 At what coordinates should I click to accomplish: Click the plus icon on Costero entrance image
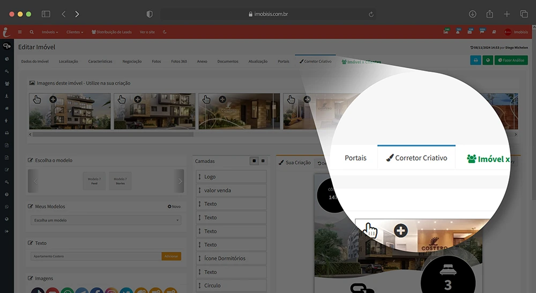click(222, 99)
